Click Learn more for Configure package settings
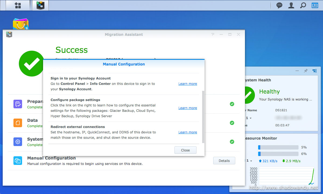Image resolution: width=323 pixels, height=194 pixels. (x=188, y=108)
